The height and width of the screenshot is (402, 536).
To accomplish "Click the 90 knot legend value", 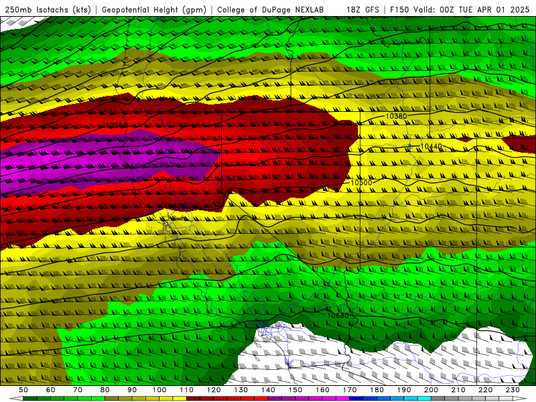I will [132, 390].
